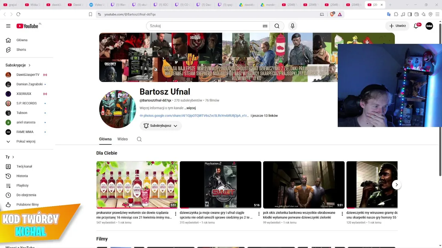Open DawidJasperTV subscription channel

[x=28, y=75]
